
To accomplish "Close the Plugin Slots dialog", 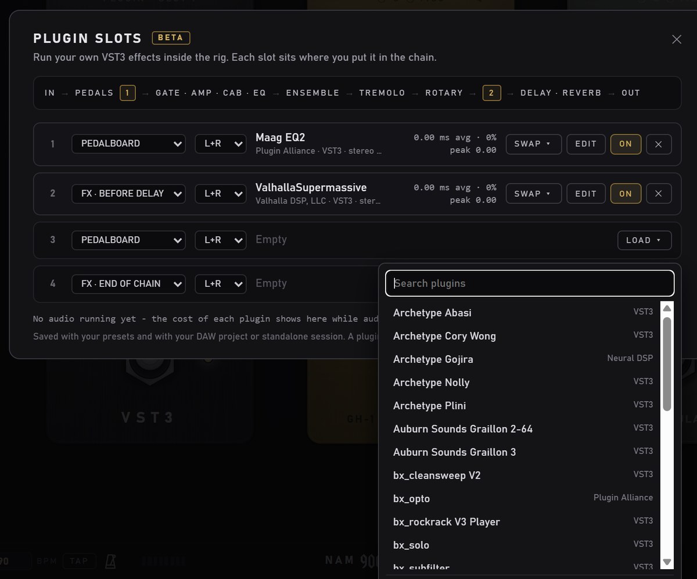I will pos(677,39).
